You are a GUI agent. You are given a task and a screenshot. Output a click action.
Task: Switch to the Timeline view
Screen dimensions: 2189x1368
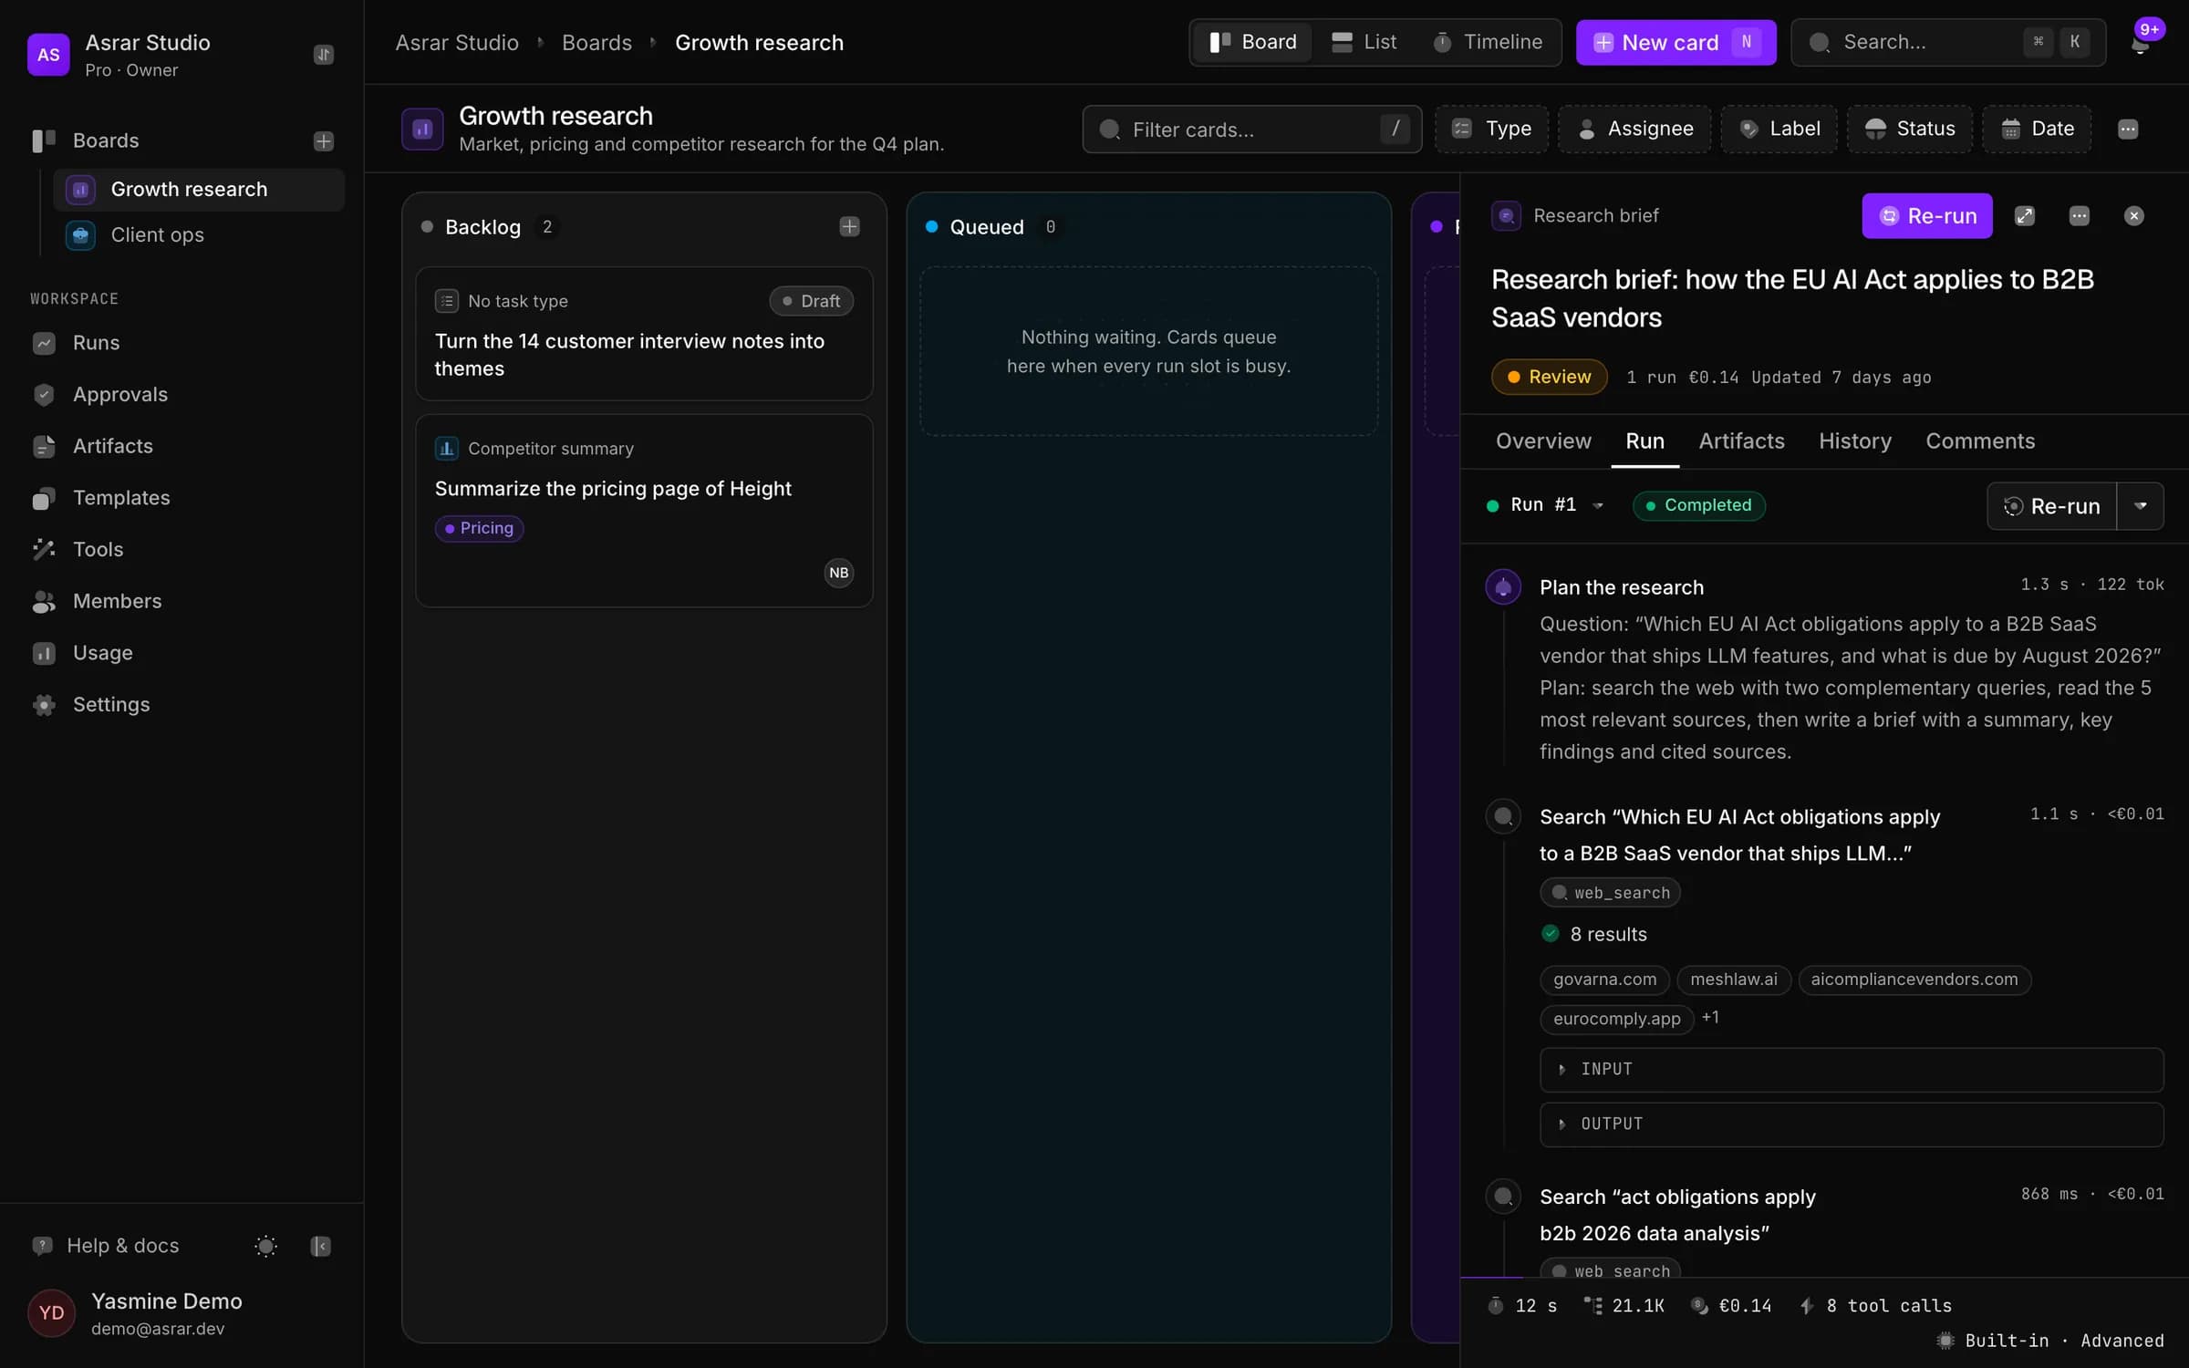[1487, 43]
